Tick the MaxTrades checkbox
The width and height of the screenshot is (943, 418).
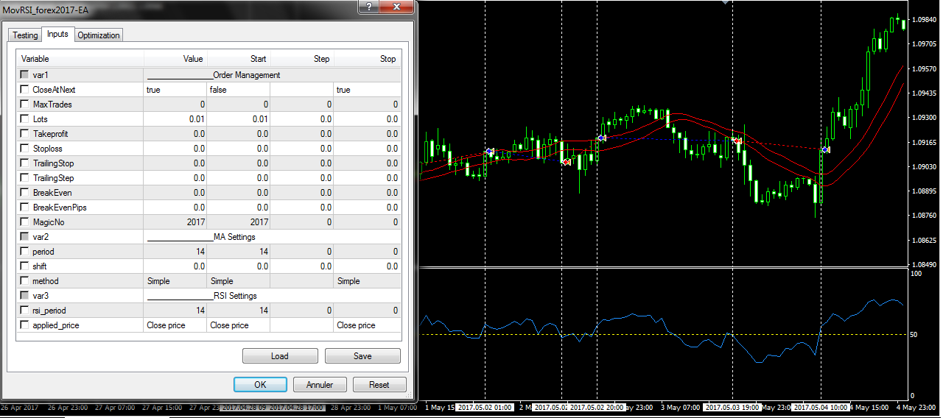25,104
